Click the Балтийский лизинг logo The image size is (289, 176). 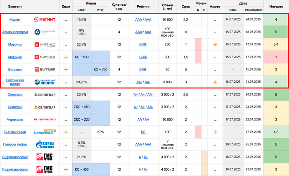click(45, 82)
